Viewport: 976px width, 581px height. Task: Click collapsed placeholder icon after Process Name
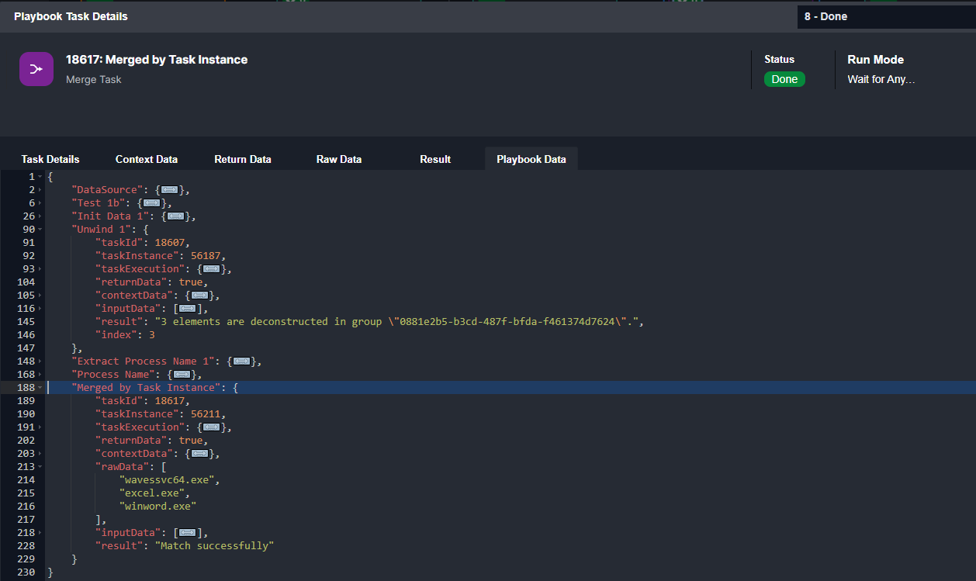(x=182, y=375)
